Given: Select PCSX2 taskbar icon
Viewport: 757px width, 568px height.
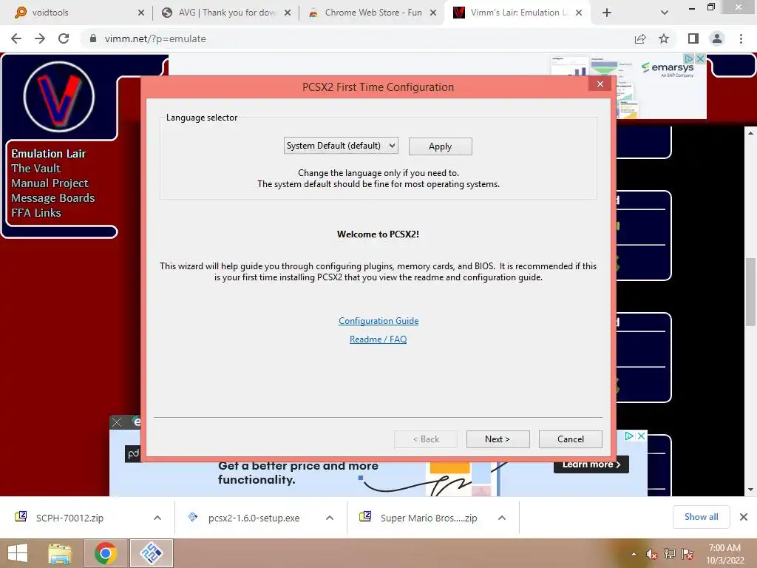Looking at the screenshot, I should (151, 553).
